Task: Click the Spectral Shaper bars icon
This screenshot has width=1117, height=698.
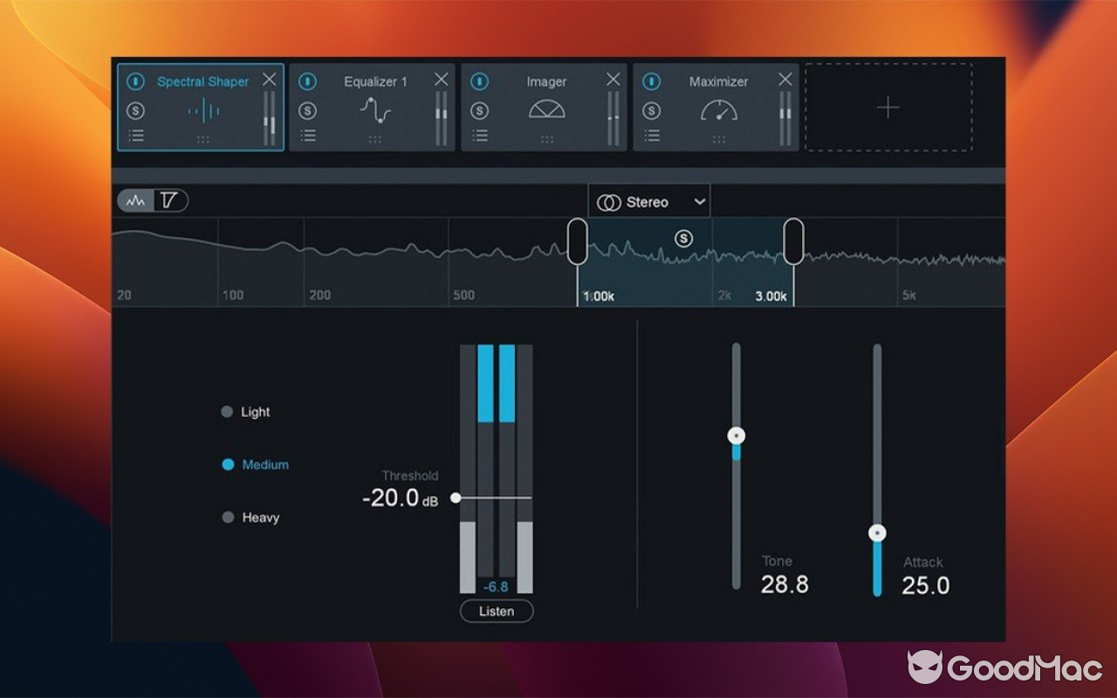Action: (x=203, y=109)
